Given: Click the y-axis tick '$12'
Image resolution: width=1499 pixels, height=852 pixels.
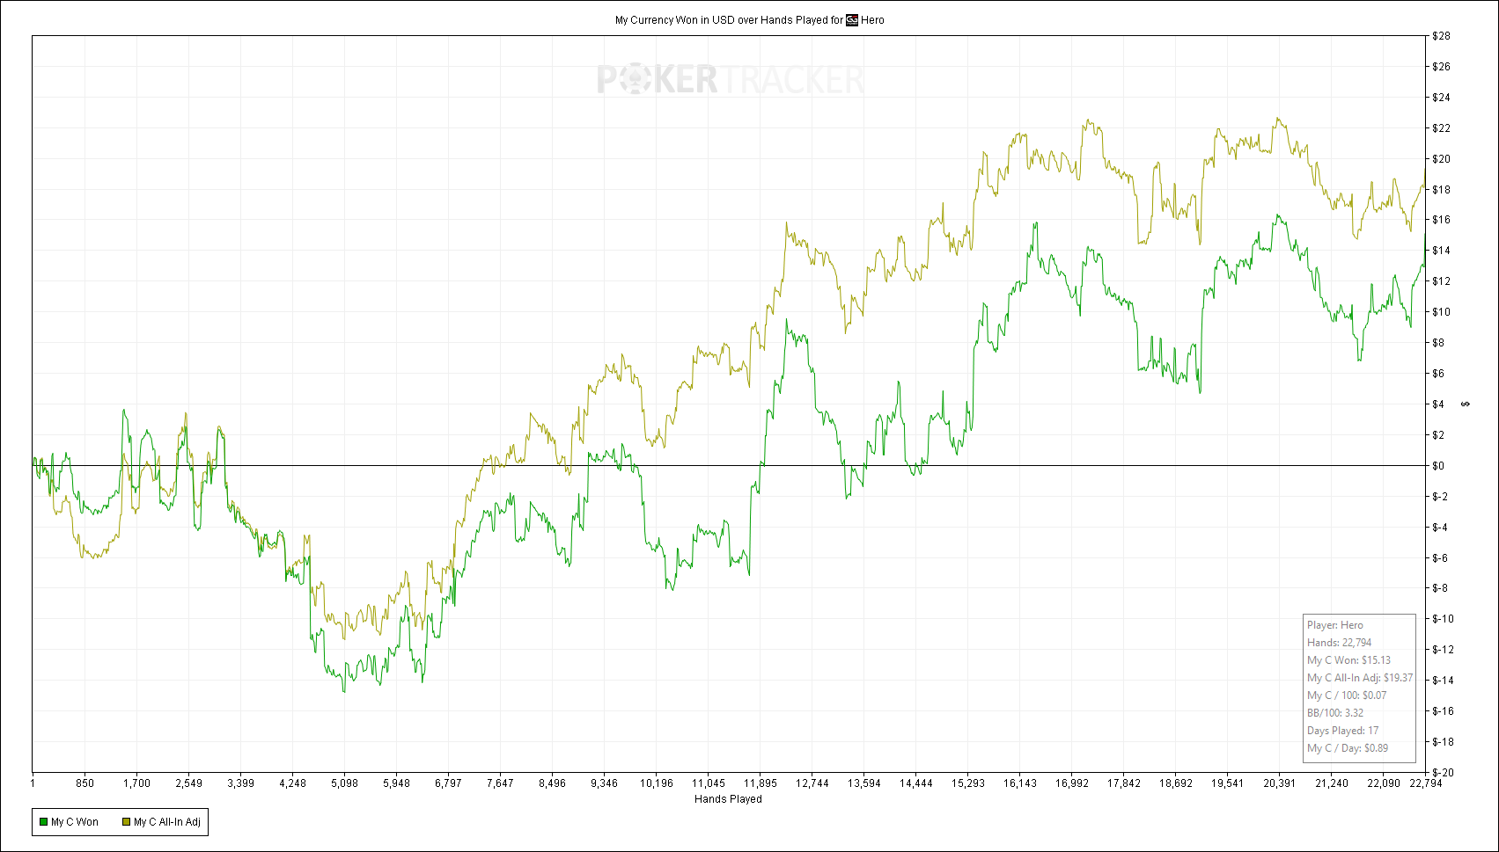Looking at the screenshot, I should pos(1441,281).
